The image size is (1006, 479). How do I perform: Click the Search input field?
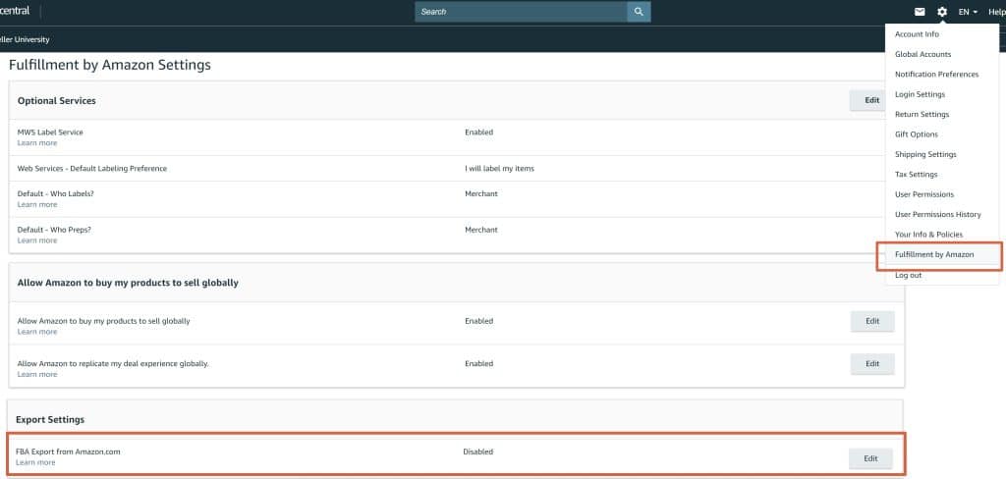tap(521, 12)
